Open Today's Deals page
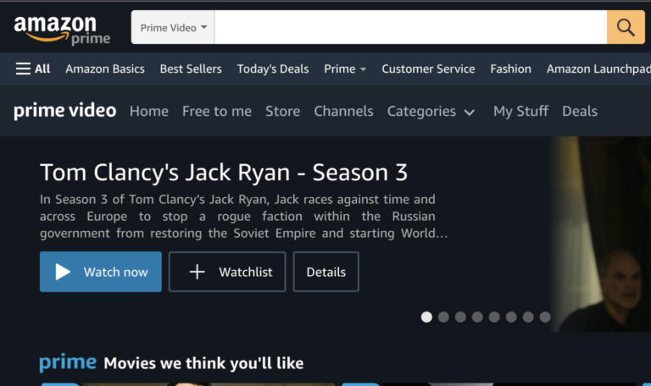Viewport: 651px width, 386px height. click(273, 69)
